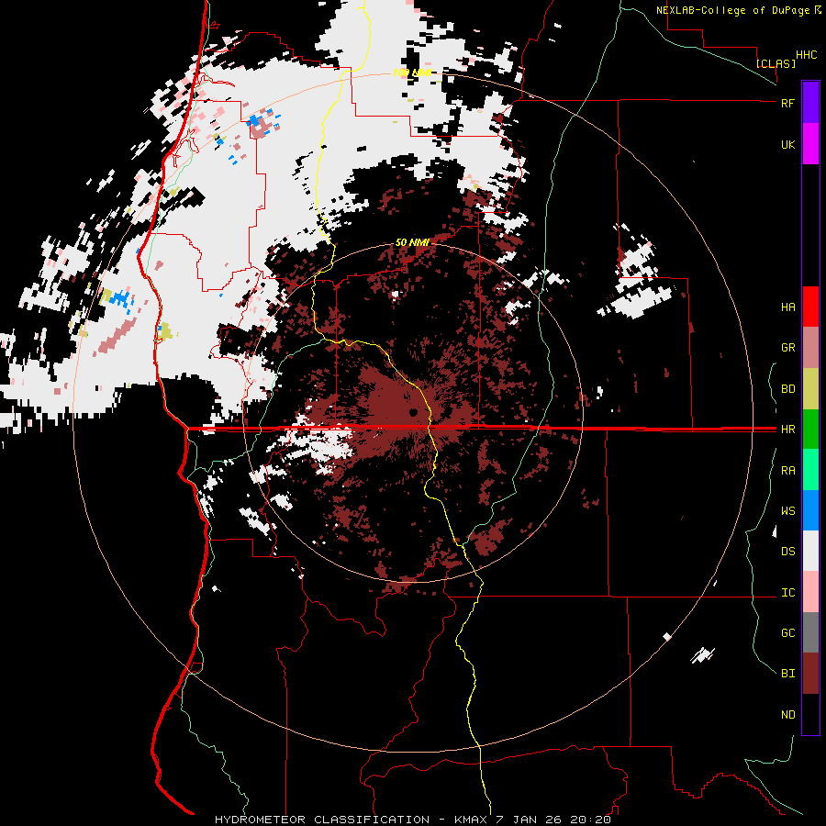
Task: Click the RA legend label
Action: pyautogui.click(x=787, y=471)
